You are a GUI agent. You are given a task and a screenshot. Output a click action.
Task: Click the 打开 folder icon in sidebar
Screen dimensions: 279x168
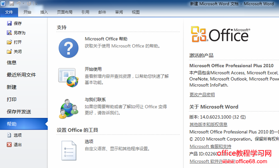coord(9,42)
